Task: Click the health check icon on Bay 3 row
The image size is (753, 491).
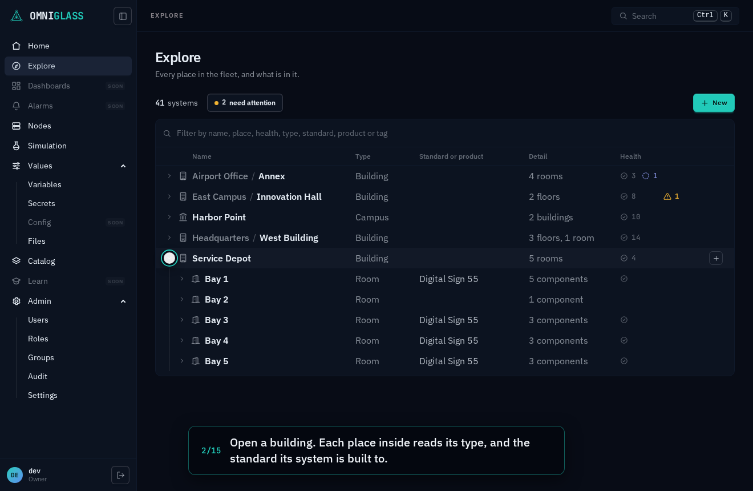Action: (x=624, y=320)
